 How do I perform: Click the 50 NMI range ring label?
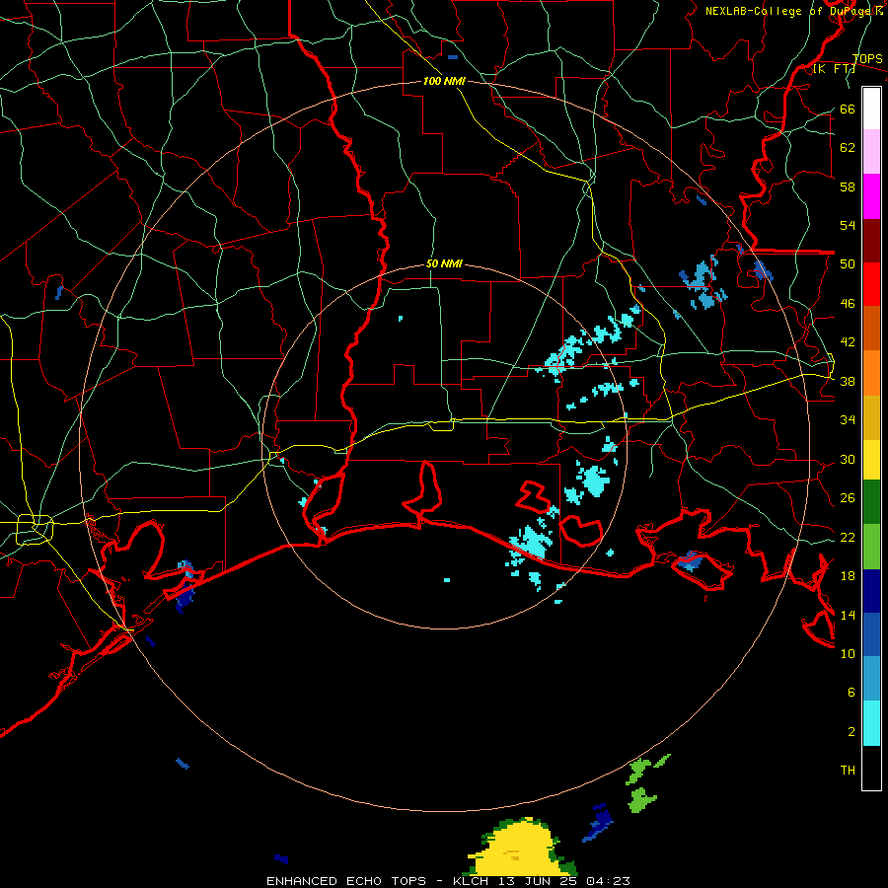coord(444,263)
